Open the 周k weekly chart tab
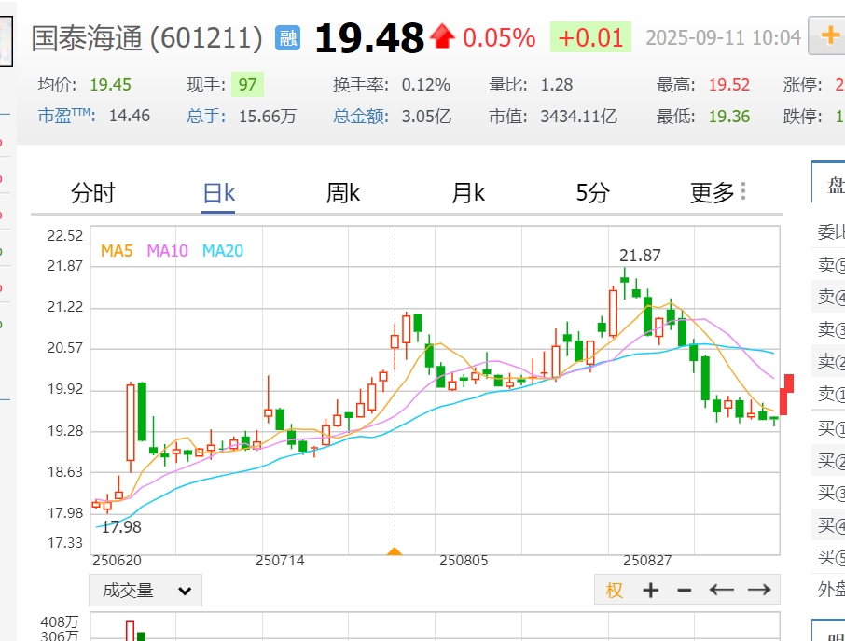This screenshot has width=845, height=641. pyautogui.click(x=342, y=193)
